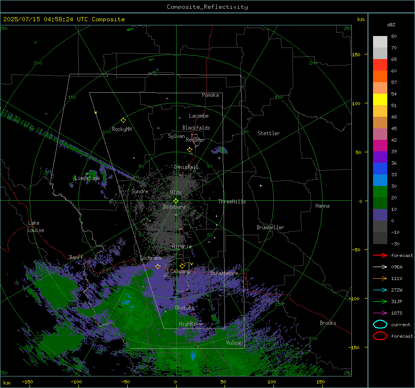415x388 pixels.
Task: Click the Vulcan city label
Action: [235, 343]
